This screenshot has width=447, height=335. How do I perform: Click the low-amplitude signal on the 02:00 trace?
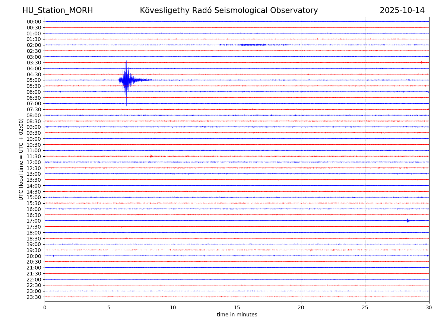(x=253, y=45)
